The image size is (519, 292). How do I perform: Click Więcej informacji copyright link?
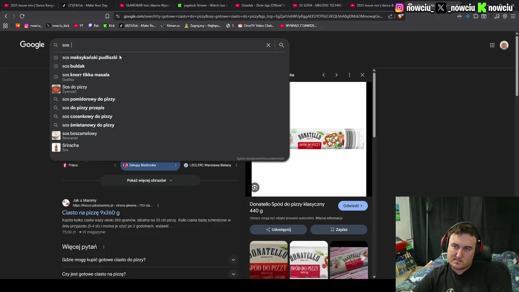[x=329, y=218]
